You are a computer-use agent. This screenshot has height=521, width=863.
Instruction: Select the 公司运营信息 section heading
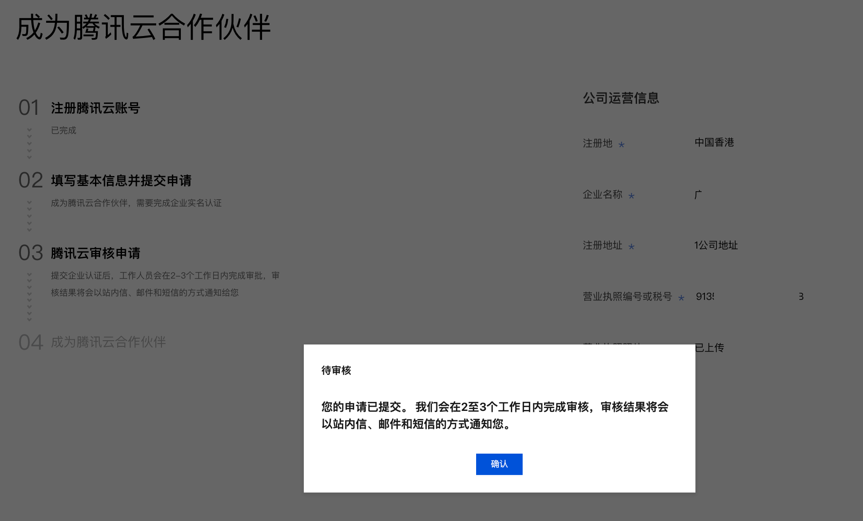pos(621,98)
